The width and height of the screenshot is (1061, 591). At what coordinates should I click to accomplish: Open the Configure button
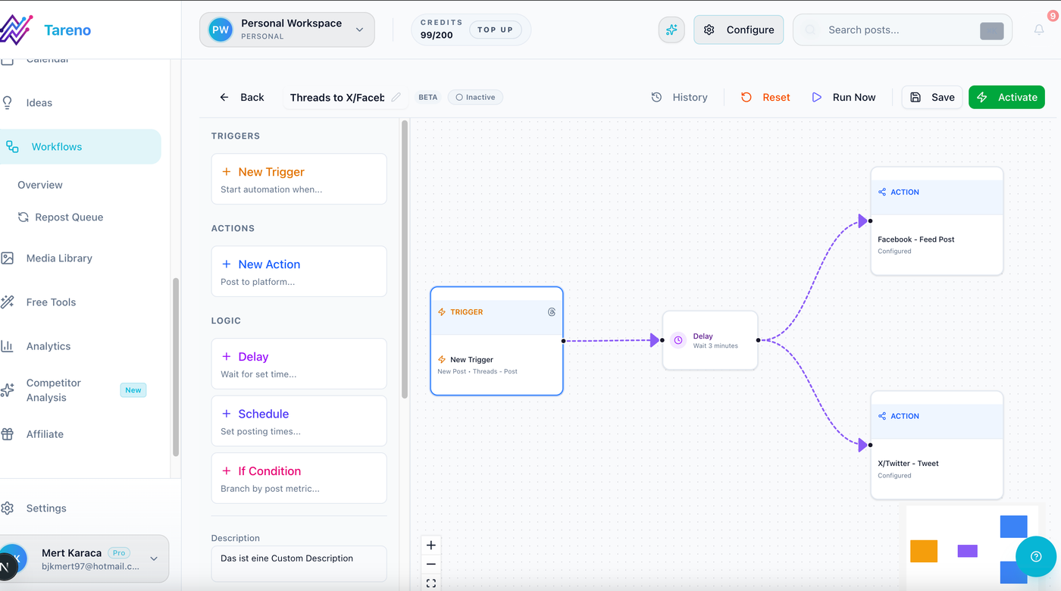739,30
